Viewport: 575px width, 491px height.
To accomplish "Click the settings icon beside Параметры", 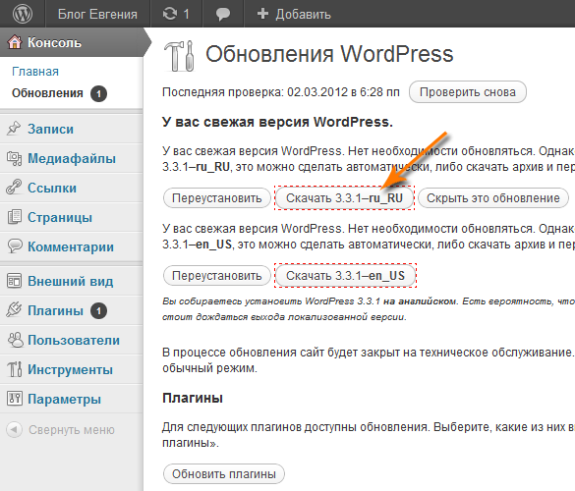I will [x=15, y=399].
